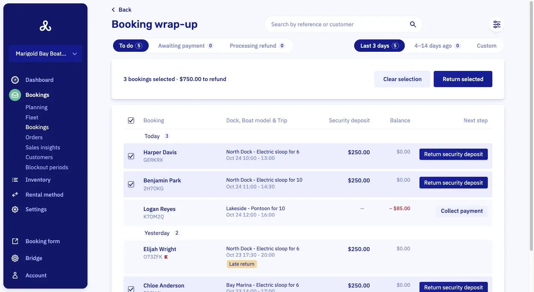Image resolution: width=534 pixels, height=292 pixels.
Task: Click the Booking form external link icon
Action: [x=15, y=241]
